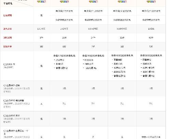Click the 10件 trial count cell

[x=64, y=38]
